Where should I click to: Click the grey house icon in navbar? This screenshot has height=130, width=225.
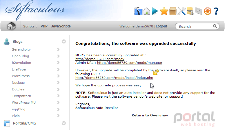11,26
